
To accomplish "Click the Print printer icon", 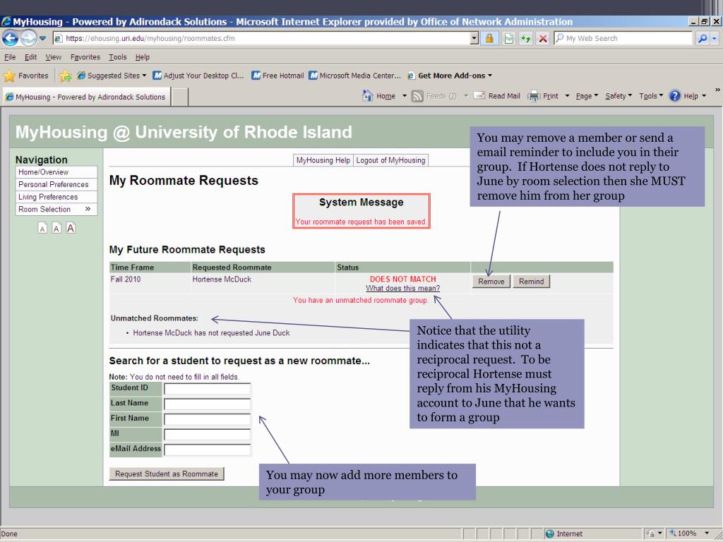I will coord(534,96).
